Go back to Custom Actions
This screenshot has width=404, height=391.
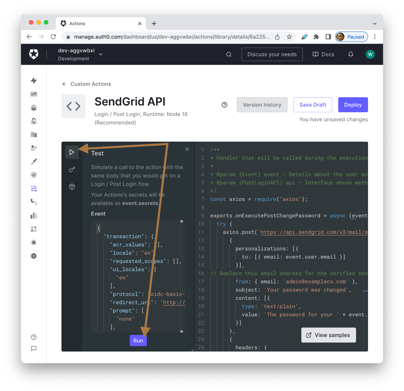[87, 84]
